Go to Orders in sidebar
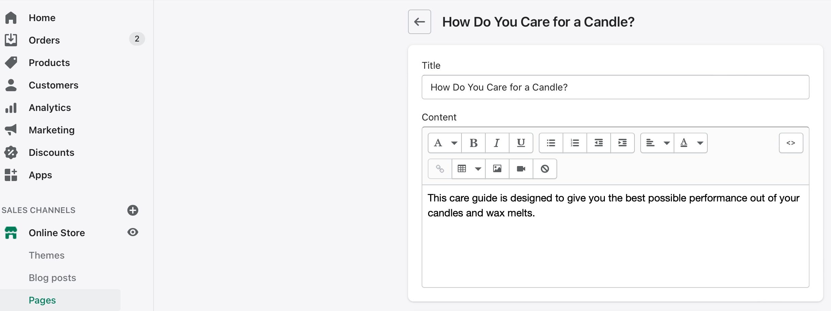The image size is (831, 311). pyautogui.click(x=44, y=40)
